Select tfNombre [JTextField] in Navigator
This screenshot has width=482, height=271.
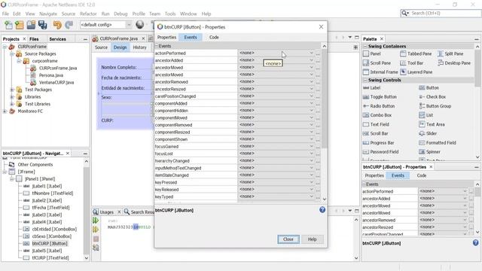click(53, 193)
